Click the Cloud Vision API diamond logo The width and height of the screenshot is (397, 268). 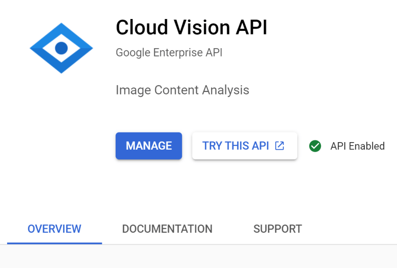(61, 48)
